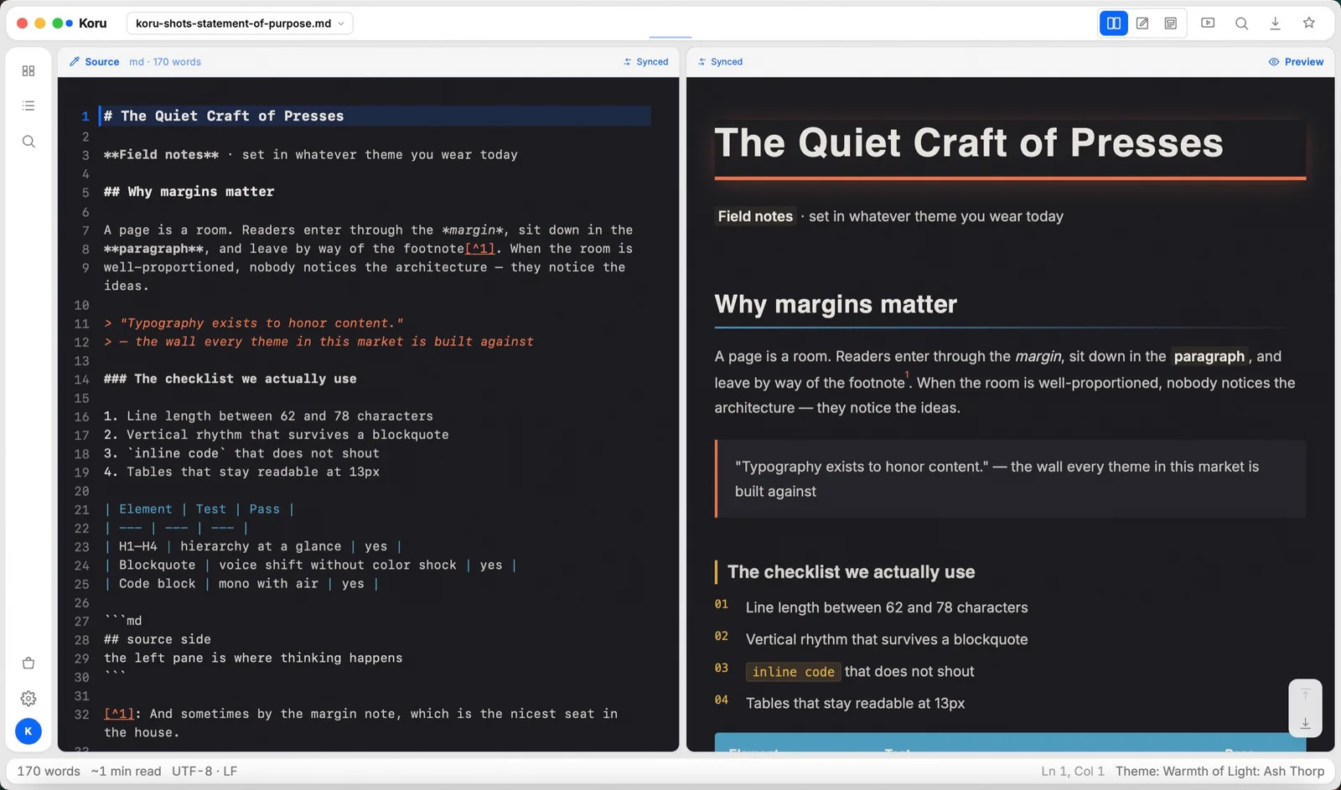Open the sidebar search magnifier
1341x790 pixels.
28,142
